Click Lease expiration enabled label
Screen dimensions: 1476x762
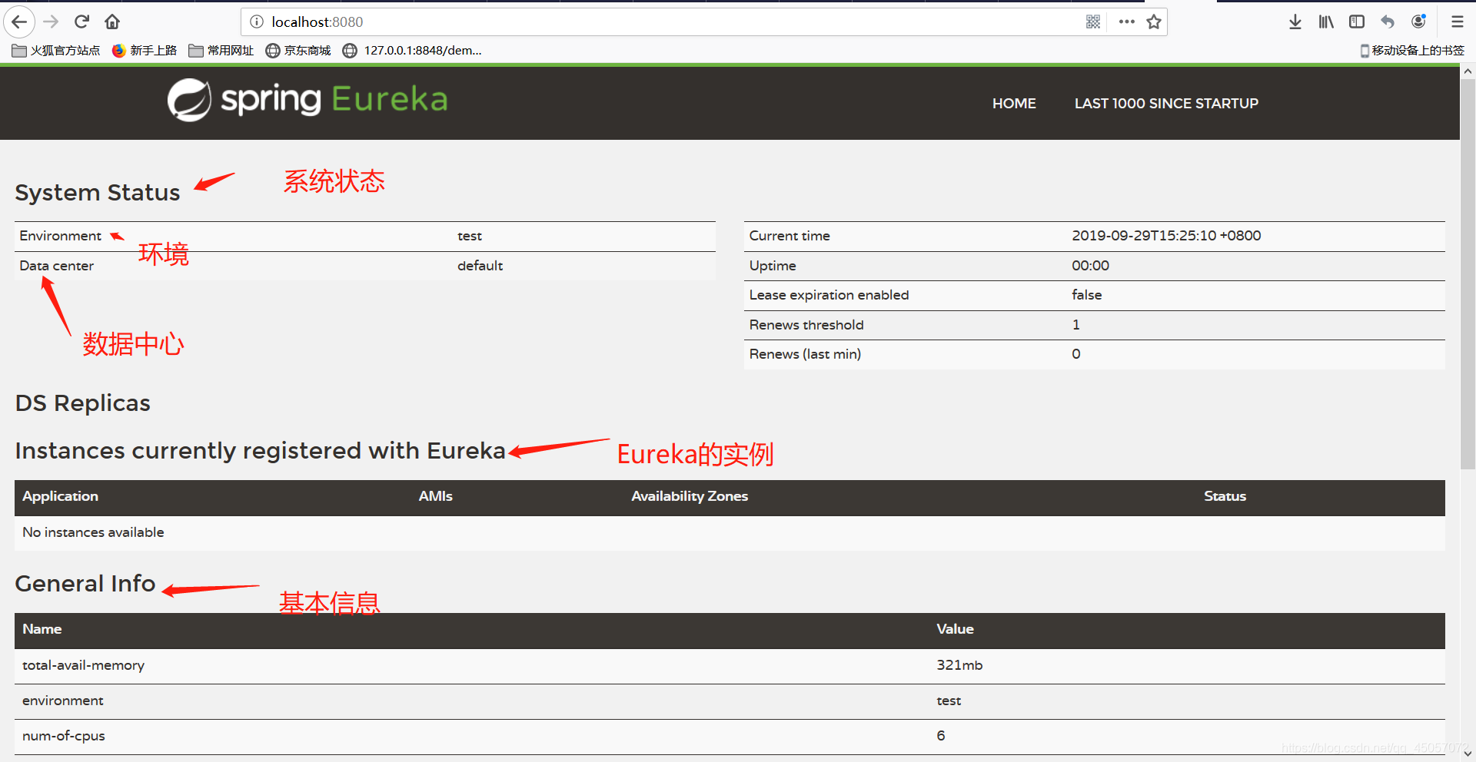pyautogui.click(x=829, y=295)
